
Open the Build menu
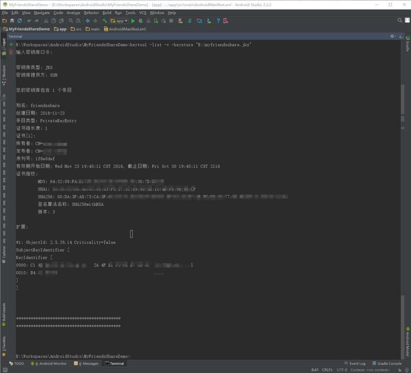[x=107, y=12]
